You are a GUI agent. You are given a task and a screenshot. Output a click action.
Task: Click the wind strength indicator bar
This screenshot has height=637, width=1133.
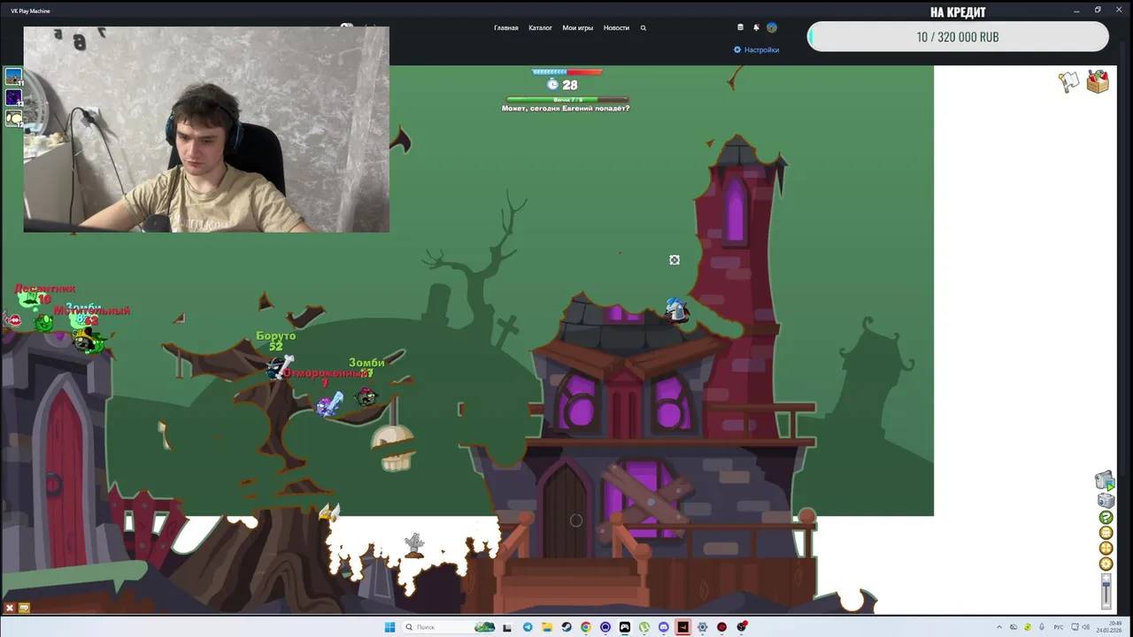(x=567, y=73)
